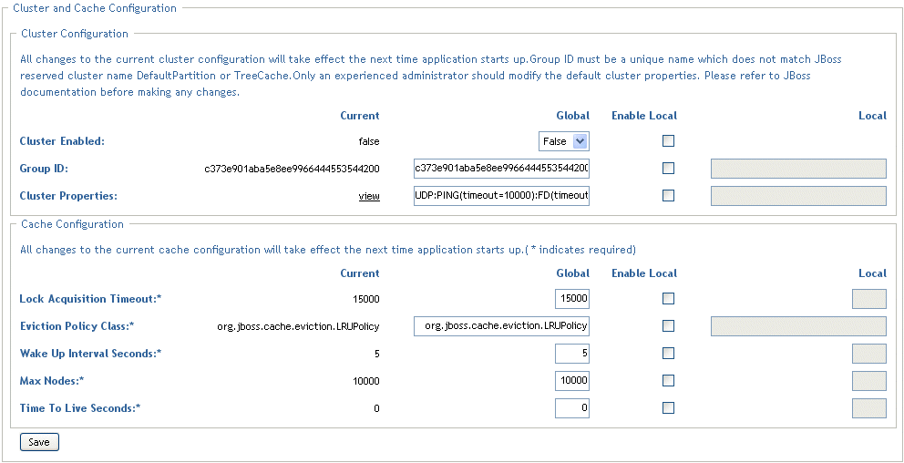This screenshot has height=463, width=904.
Task: Click the Group ID global input field
Action: tap(501, 169)
